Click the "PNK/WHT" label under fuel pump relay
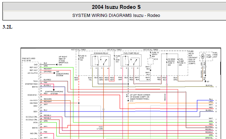Image resolution: width=226 pixels, height=139 pixels. pyautogui.click(x=120, y=79)
